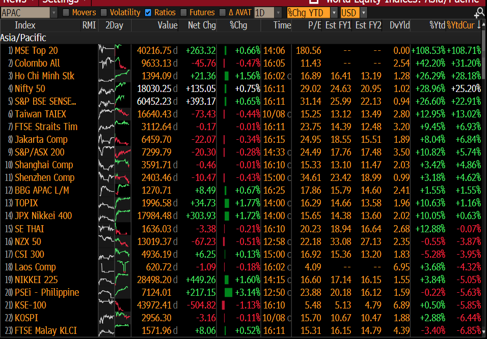Select the %Chg YTD field
This screenshot has width=487, height=339.
coord(308,13)
